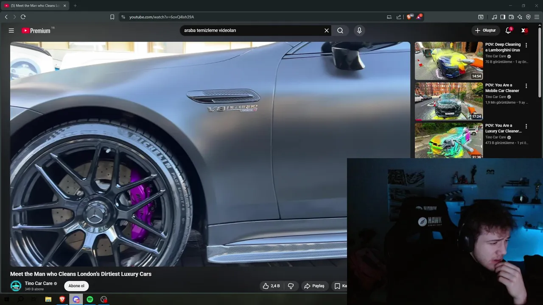The height and width of the screenshot is (305, 543).
Task: Share video with Paylaş button
Action: click(x=314, y=286)
